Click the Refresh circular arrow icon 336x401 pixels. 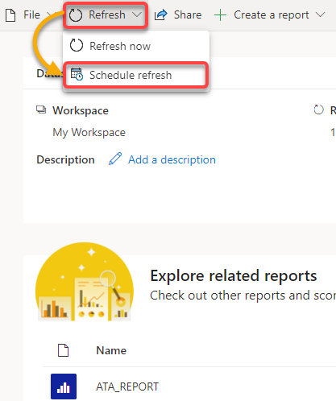click(x=76, y=15)
